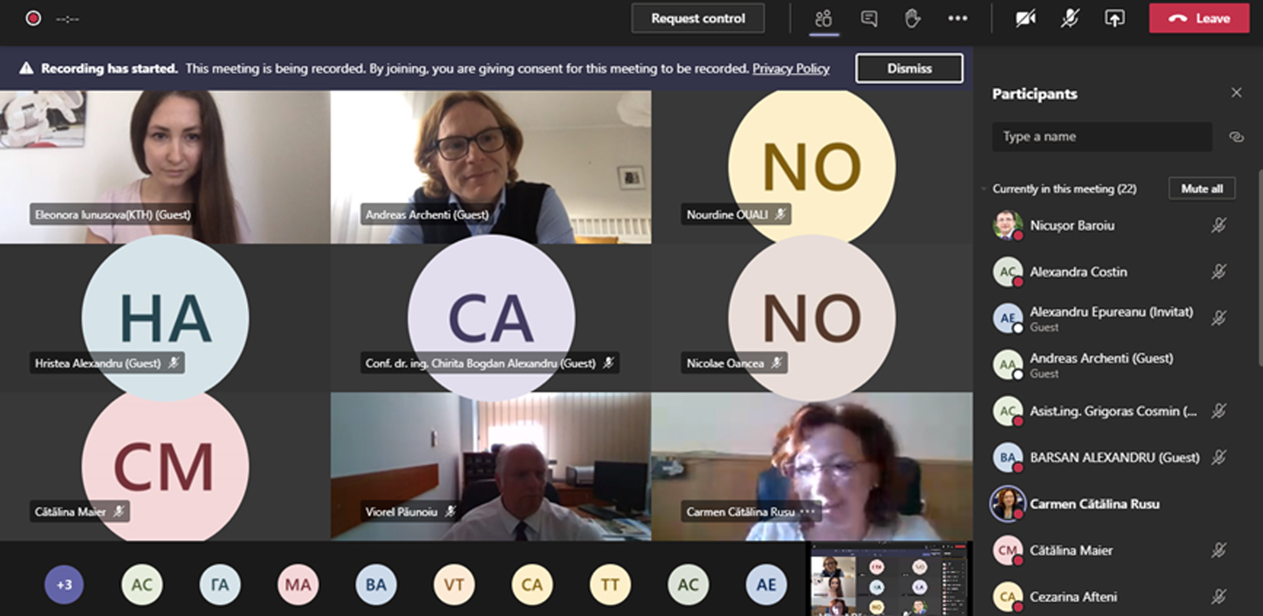Click Andreas Archenti video tile
The image size is (1263, 616).
click(x=491, y=167)
